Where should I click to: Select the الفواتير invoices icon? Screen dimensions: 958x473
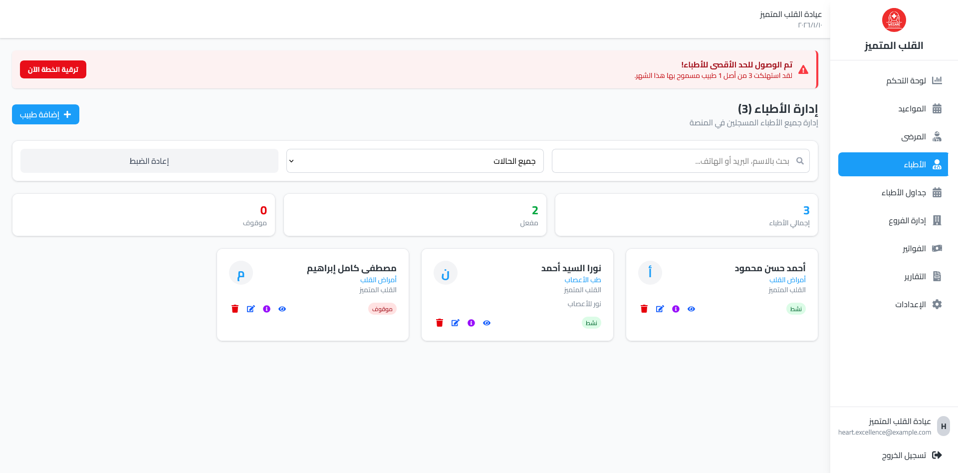coord(937,248)
